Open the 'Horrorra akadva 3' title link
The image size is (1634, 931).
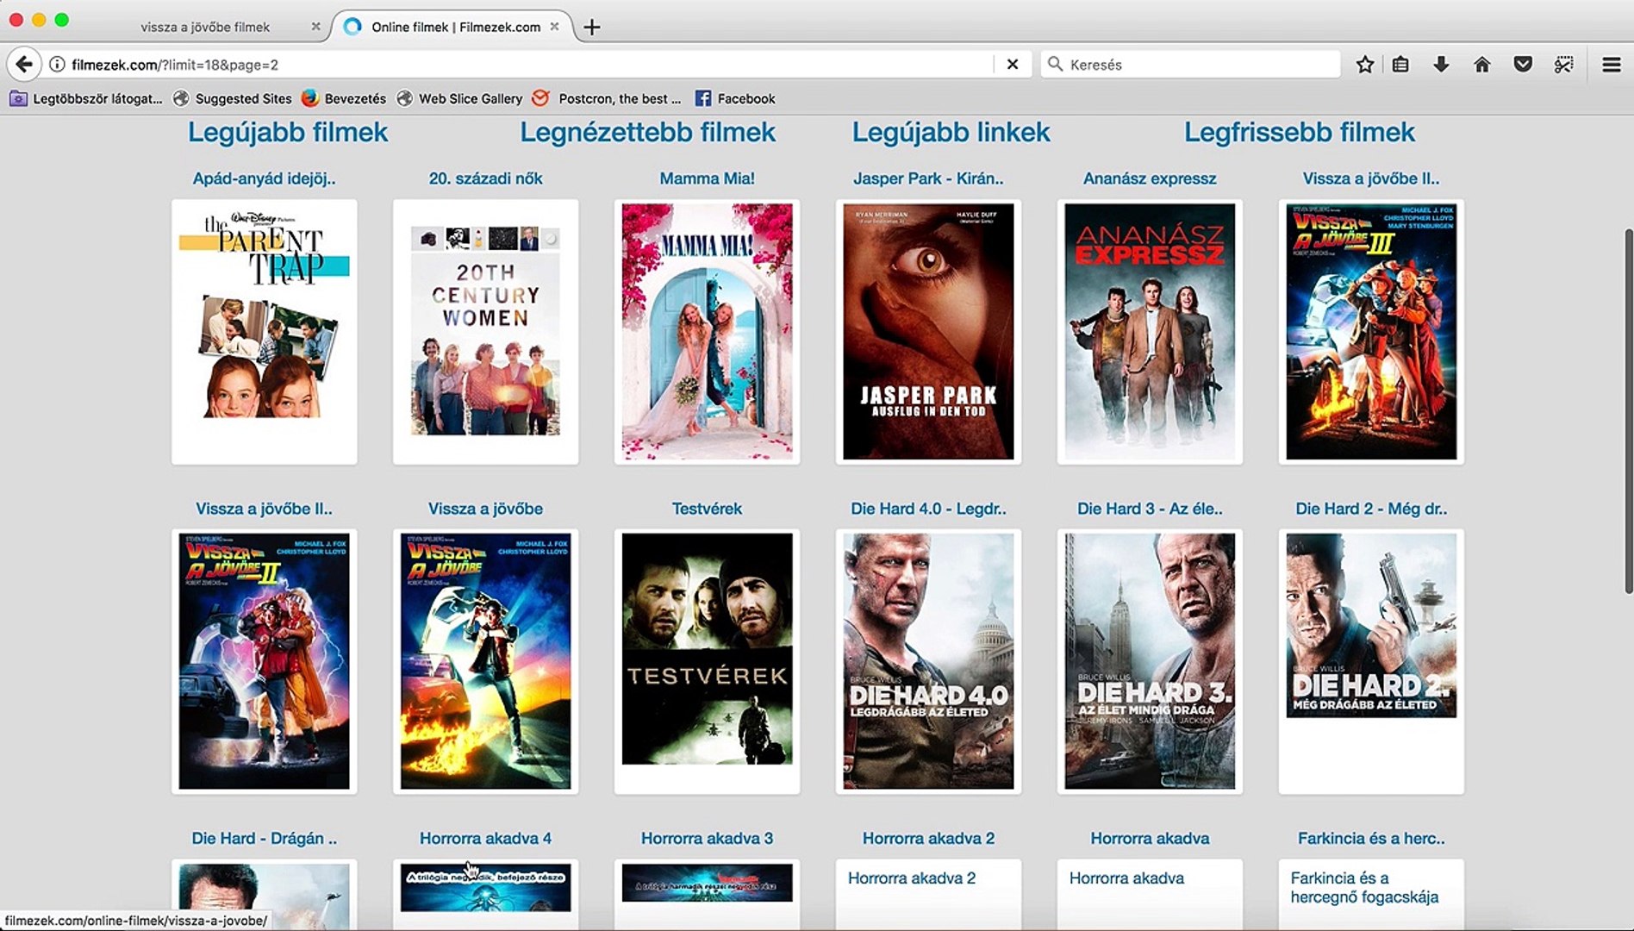pos(707,838)
